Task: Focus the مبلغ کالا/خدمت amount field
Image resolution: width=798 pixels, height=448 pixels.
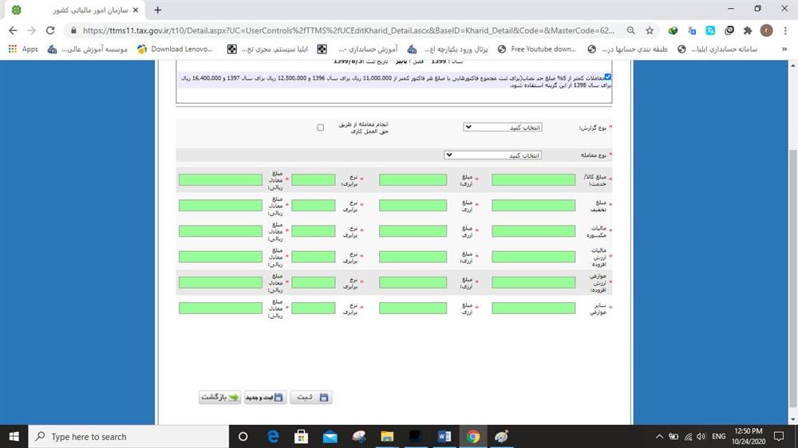Action: [x=533, y=179]
